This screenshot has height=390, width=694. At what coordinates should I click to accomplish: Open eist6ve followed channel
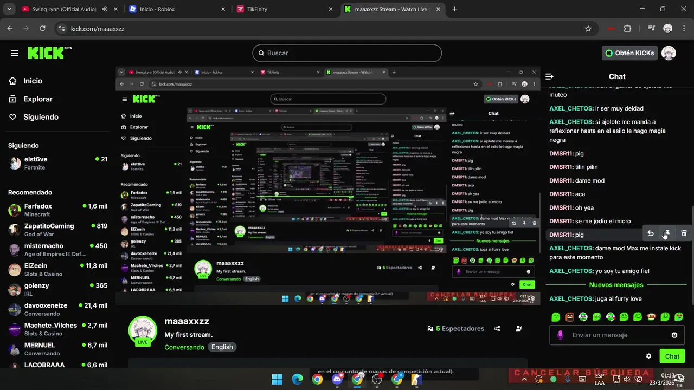pos(57,162)
